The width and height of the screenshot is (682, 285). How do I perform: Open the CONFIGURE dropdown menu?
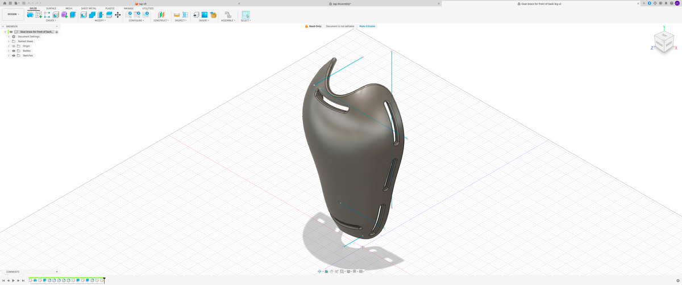136,20
